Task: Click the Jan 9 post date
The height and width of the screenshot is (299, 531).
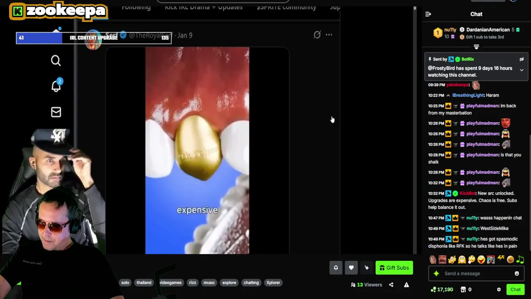Action: click(185, 35)
